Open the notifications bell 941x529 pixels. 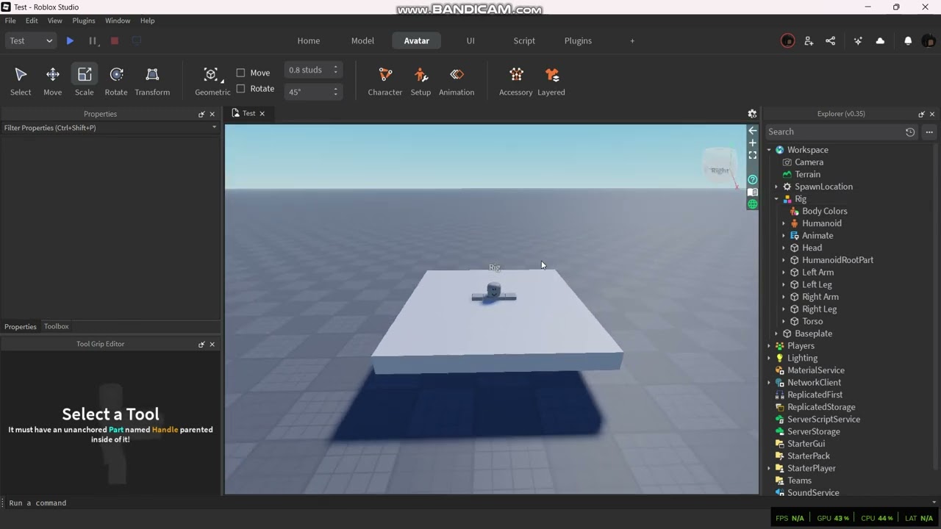pyautogui.click(x=908, y=41)
